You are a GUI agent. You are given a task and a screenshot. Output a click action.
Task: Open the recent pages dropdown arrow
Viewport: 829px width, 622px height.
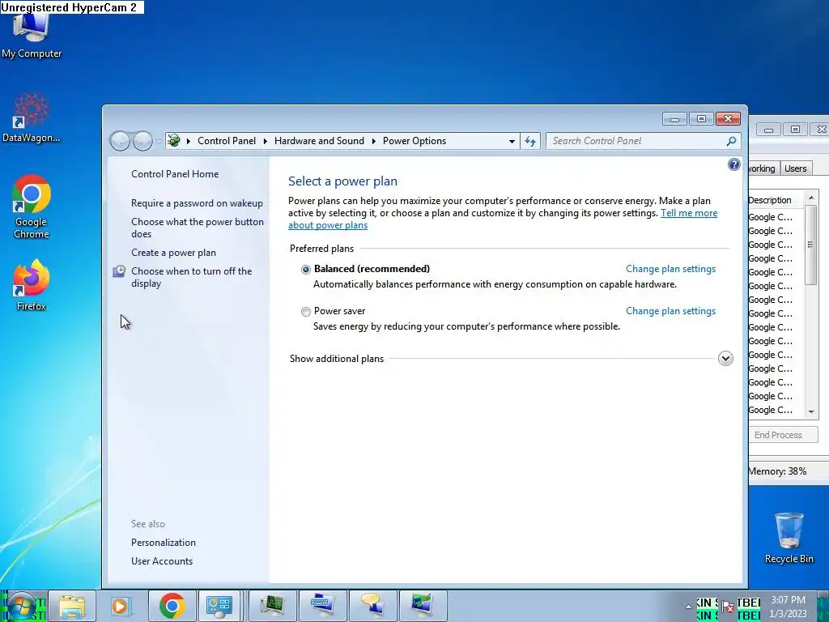coord(159,141)
